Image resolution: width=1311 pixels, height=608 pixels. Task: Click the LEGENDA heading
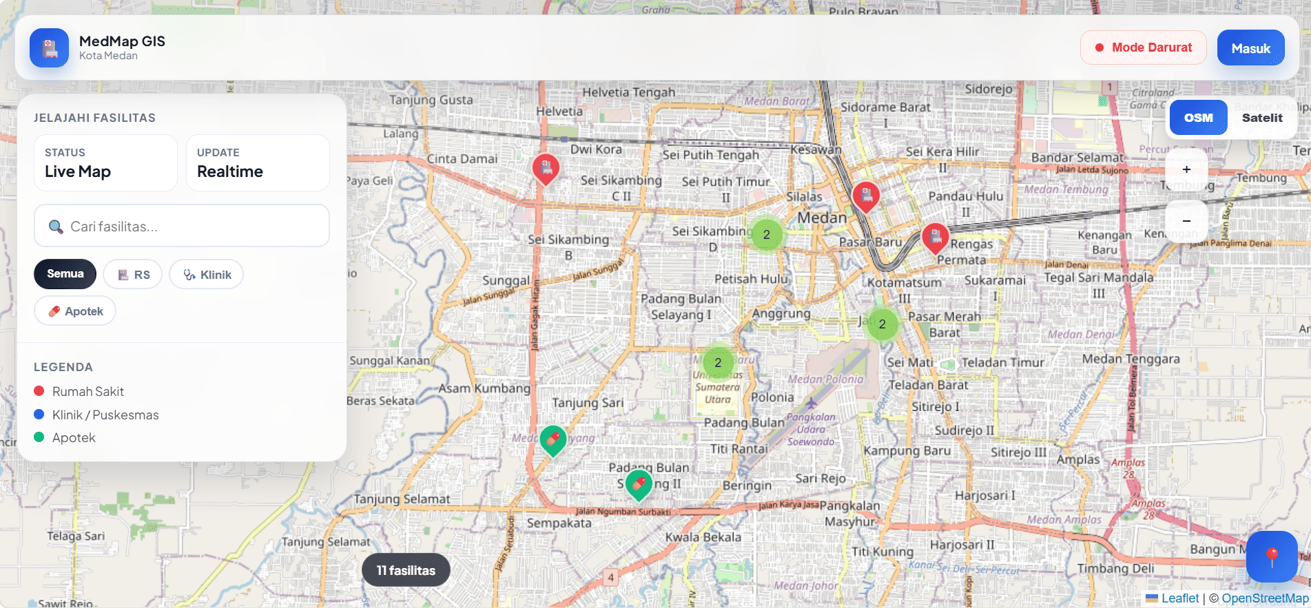click(63, 367)
